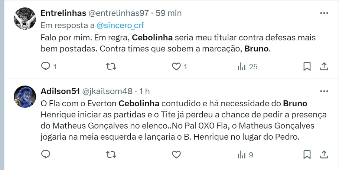Bookmark the Adilson51 tweet

coord(307,154)
